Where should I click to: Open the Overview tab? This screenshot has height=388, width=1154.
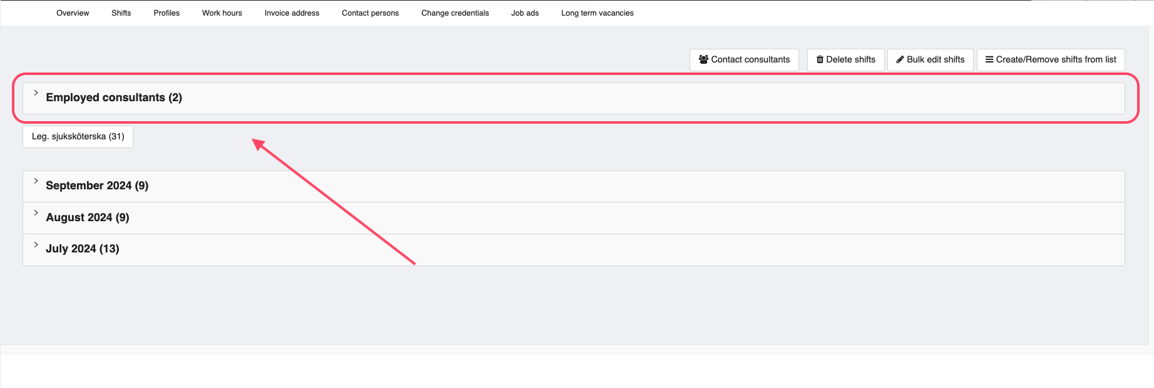coord(73,13)
